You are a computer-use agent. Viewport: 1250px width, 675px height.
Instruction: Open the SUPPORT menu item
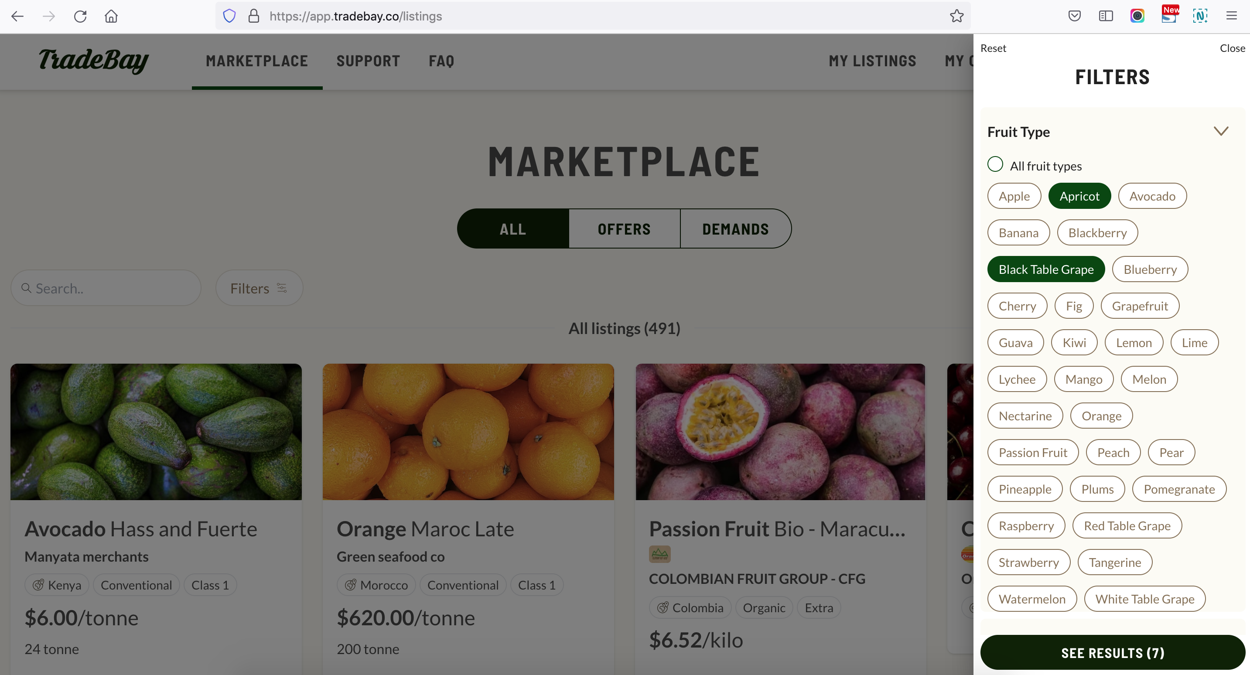[368, 61]
